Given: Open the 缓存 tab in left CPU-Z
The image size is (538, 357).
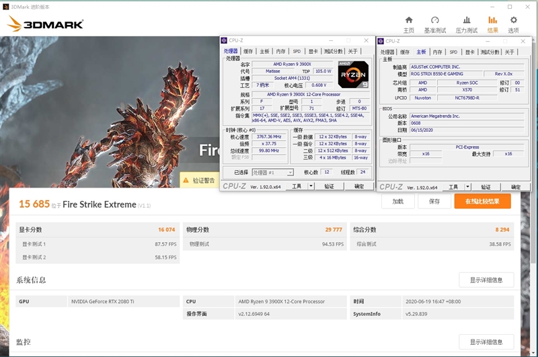Looking at the screenshot, I should tap(248, 52).
